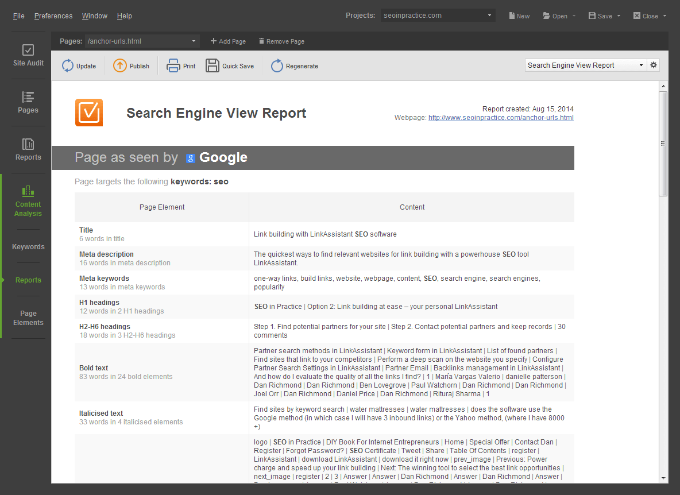Image resolution: width=680 pixels, height=495 pixels.
Task: Open the top Reports sidebar section
Action: tap(28, 149)
